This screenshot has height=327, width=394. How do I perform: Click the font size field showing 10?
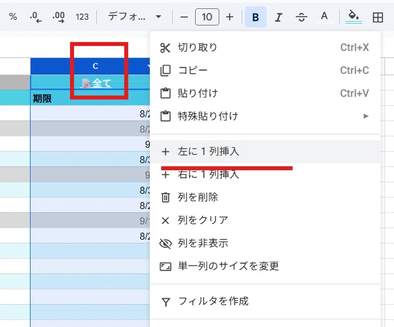(207, 17)
